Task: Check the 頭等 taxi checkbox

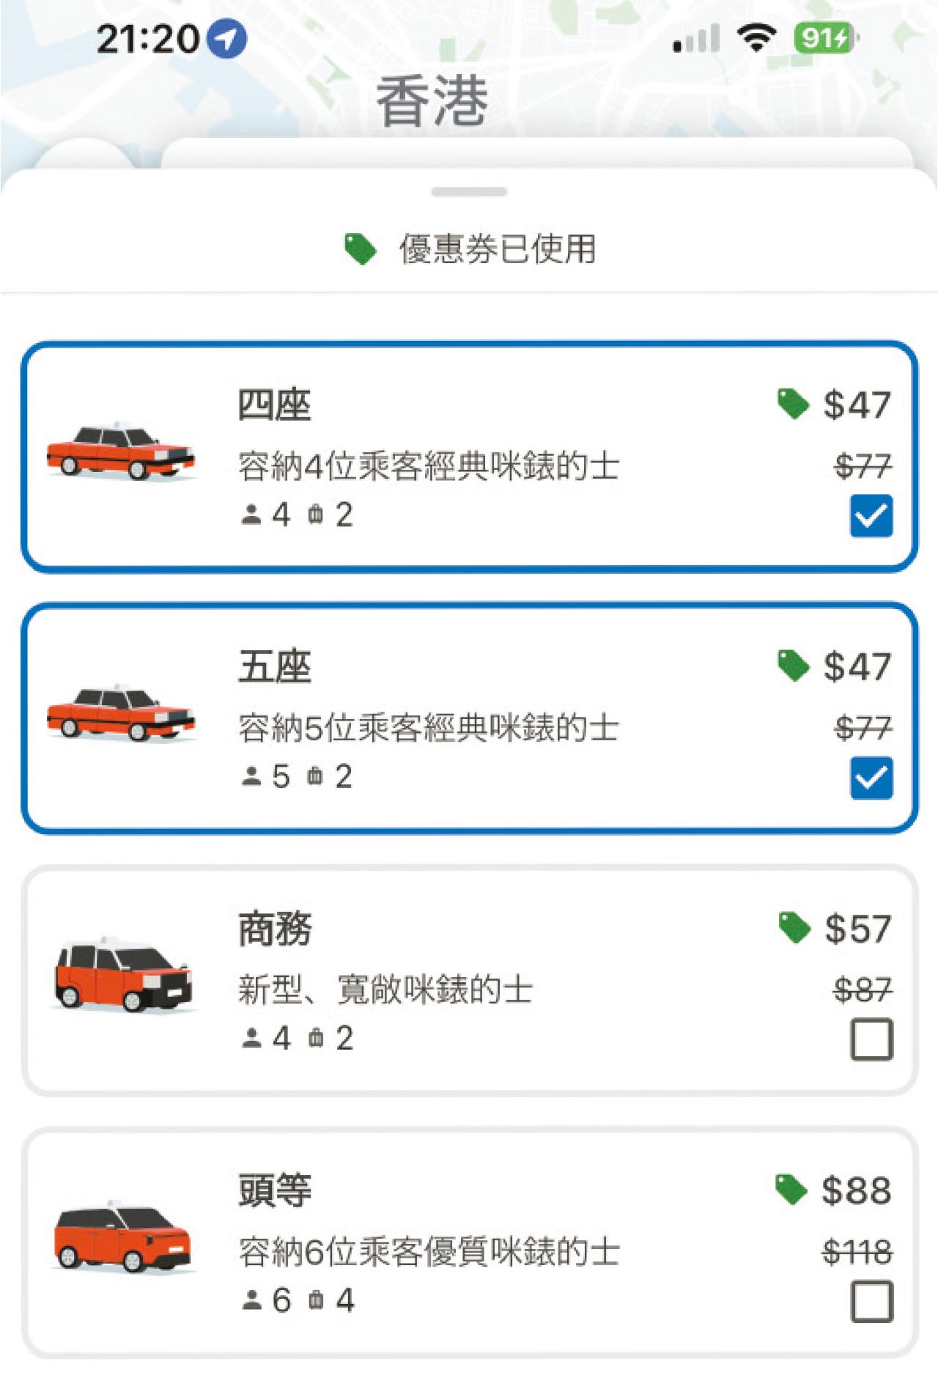Action: pyautogui.click(x=871, y=1302)
